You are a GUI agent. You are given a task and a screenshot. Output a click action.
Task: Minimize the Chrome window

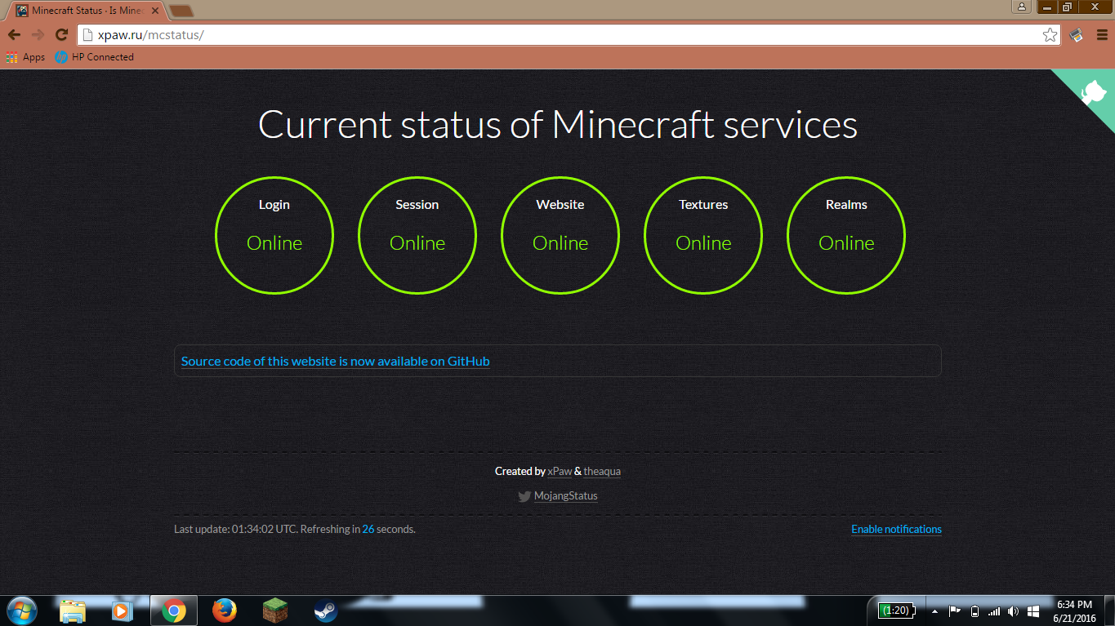click(1048, 7)
